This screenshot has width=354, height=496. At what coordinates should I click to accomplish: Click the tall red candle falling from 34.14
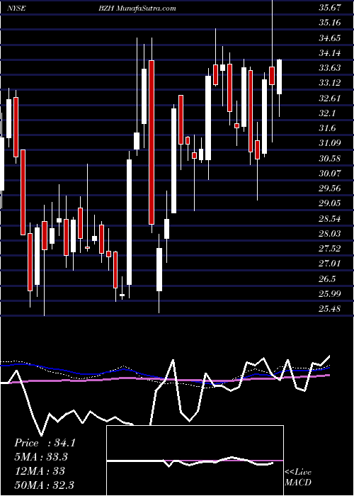click(x=152, y=142)
